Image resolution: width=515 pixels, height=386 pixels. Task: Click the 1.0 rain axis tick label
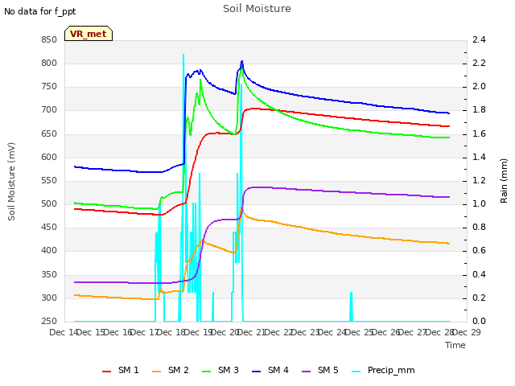click(x=479, y=203)
